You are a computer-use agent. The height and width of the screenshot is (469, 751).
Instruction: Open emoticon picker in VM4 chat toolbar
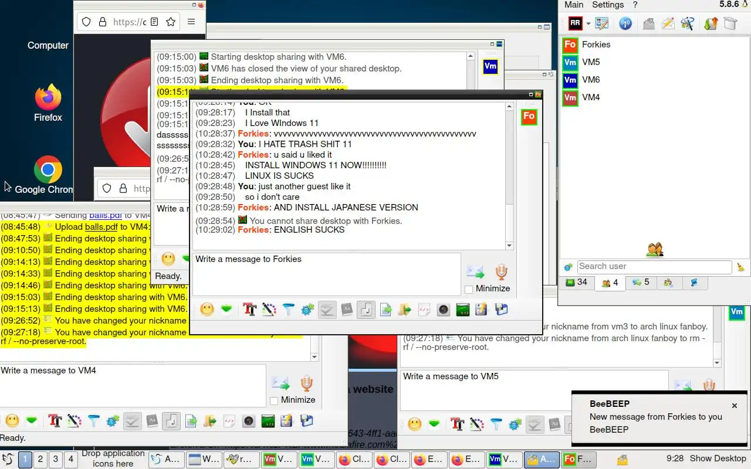(x=12, y=421)
